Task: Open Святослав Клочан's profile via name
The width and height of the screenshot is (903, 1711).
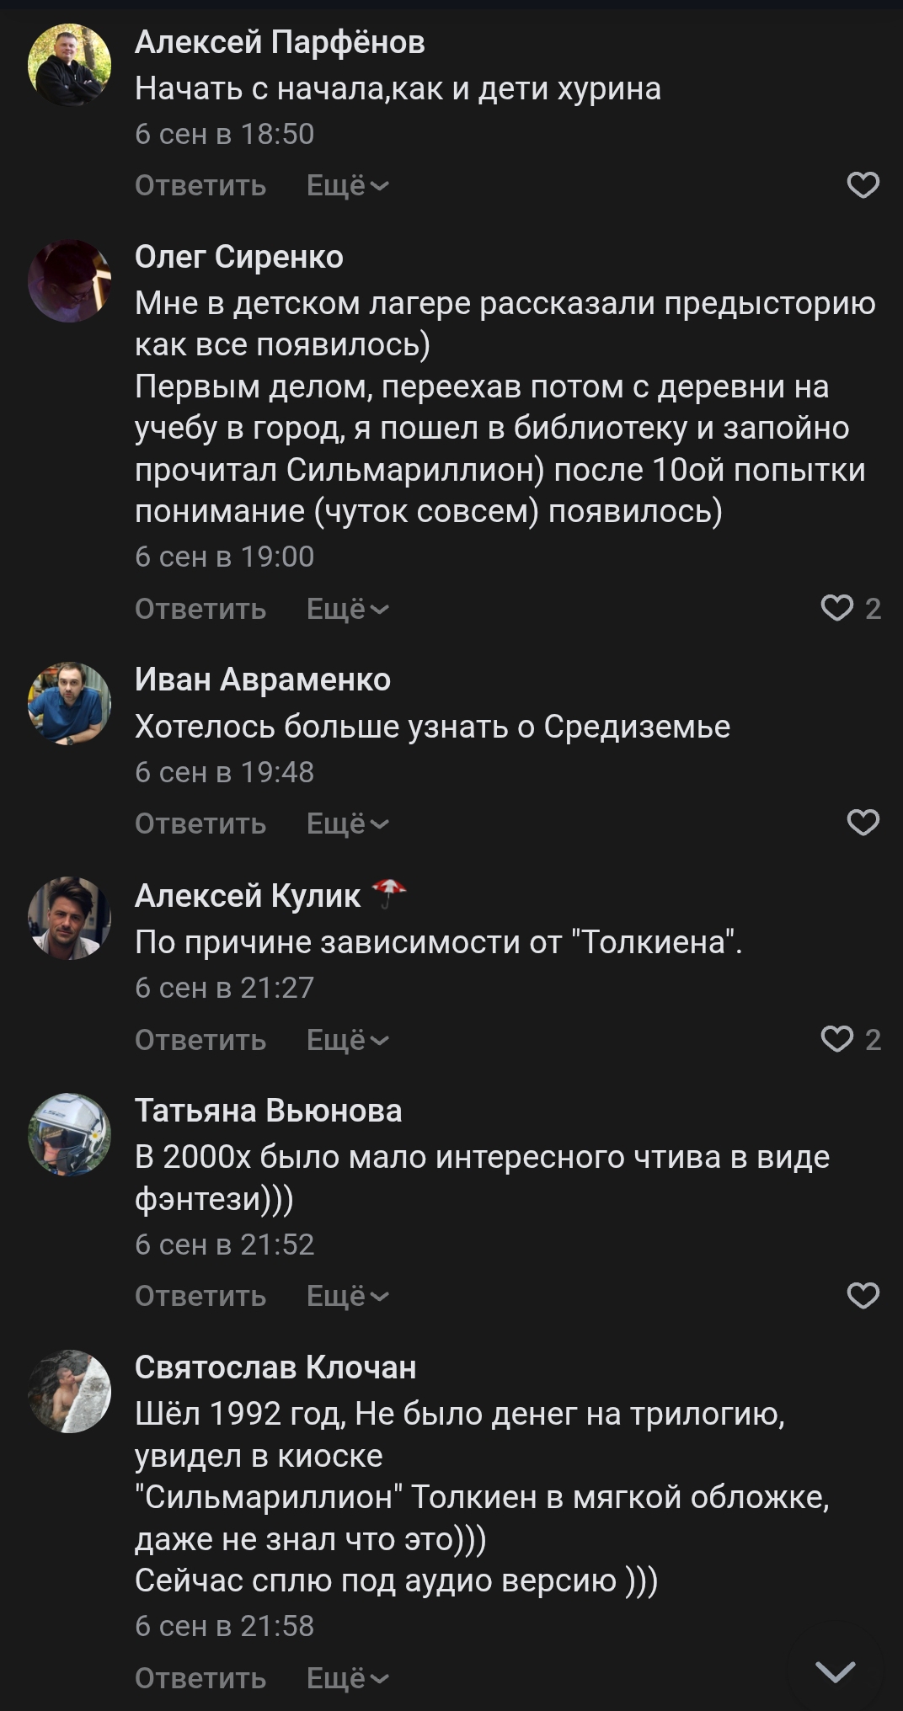Action: point(275,1367)
